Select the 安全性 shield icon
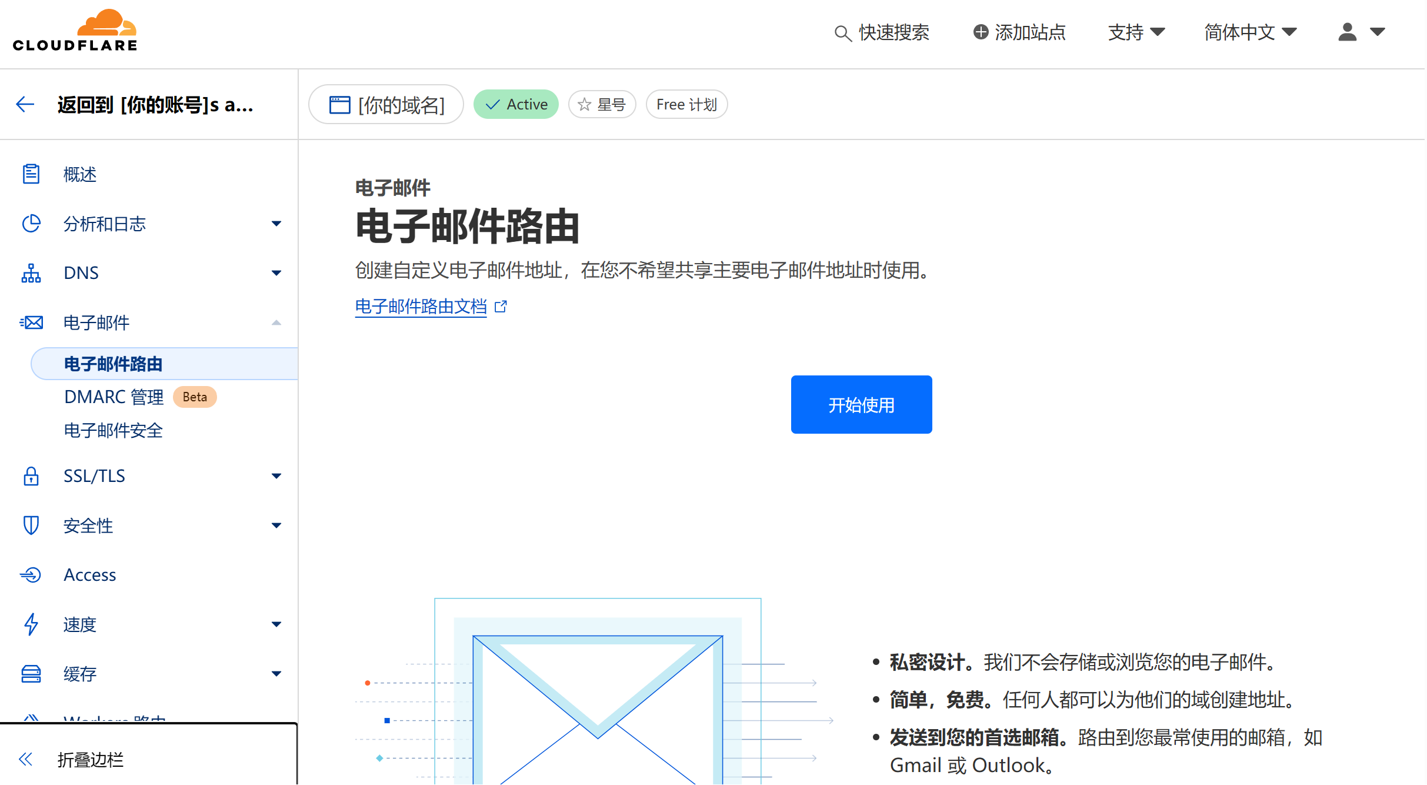1427x785 pixels. (x=31, y=525)
